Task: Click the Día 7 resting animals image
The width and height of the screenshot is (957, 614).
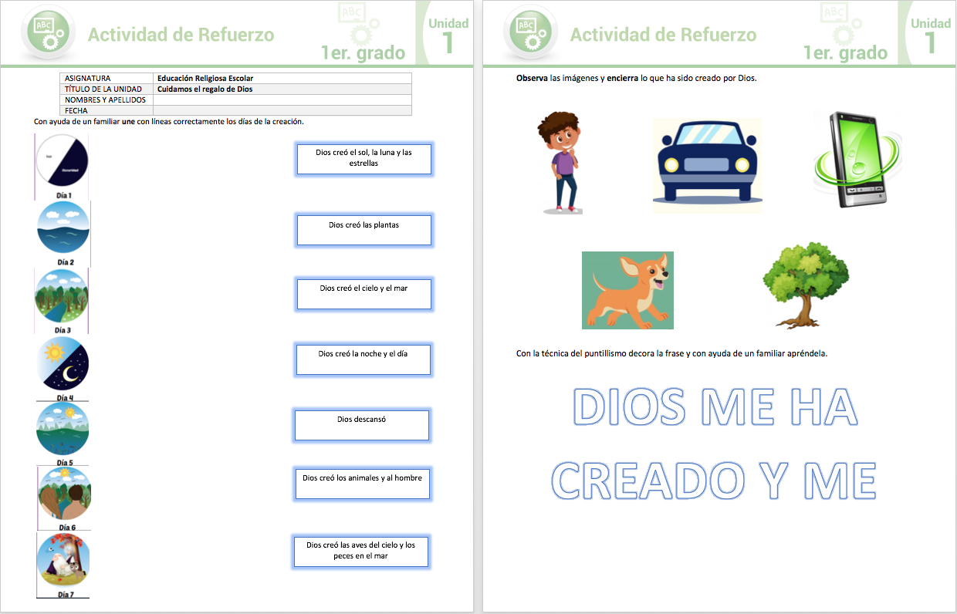Action: click(63, 560)
